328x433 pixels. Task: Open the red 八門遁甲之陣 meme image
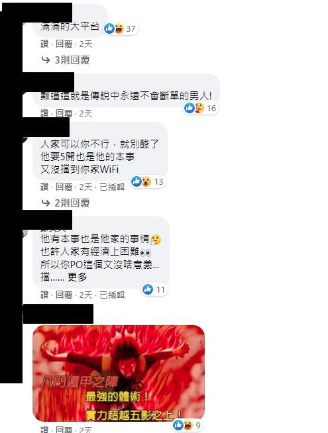click(x=119, y=373)
